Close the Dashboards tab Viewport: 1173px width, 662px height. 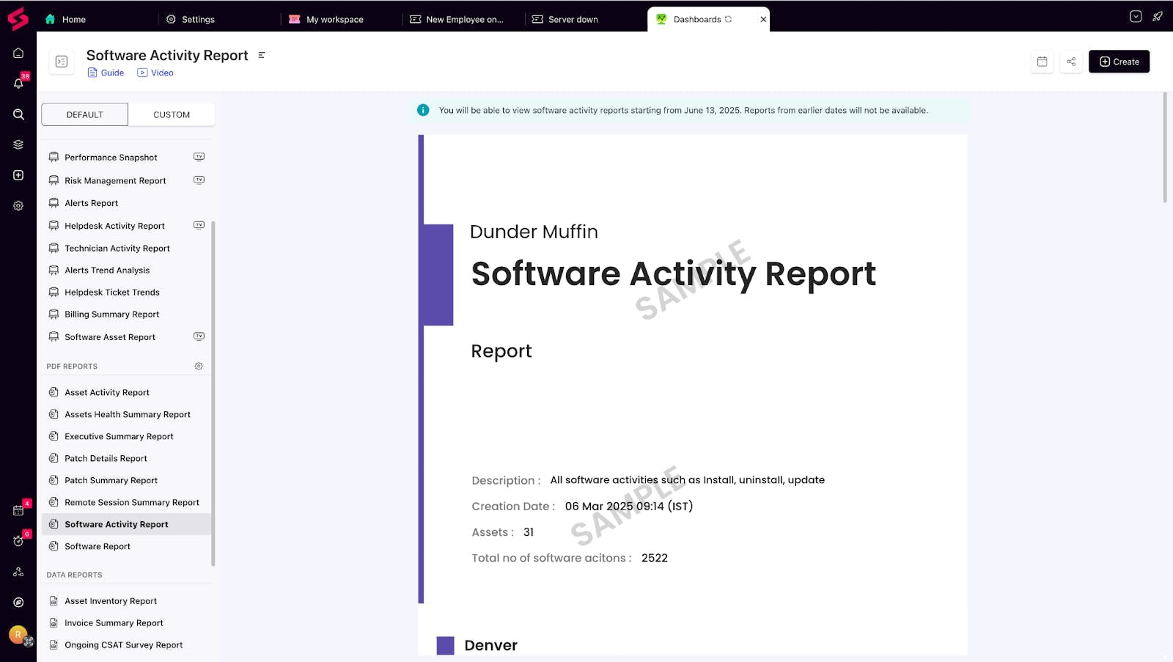(763, 19)
